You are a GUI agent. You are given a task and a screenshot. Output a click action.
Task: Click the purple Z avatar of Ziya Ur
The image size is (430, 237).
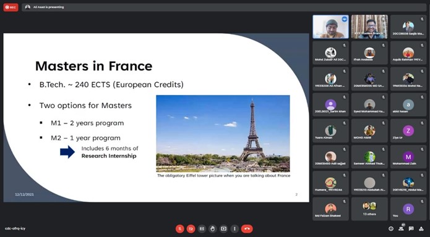408,131
